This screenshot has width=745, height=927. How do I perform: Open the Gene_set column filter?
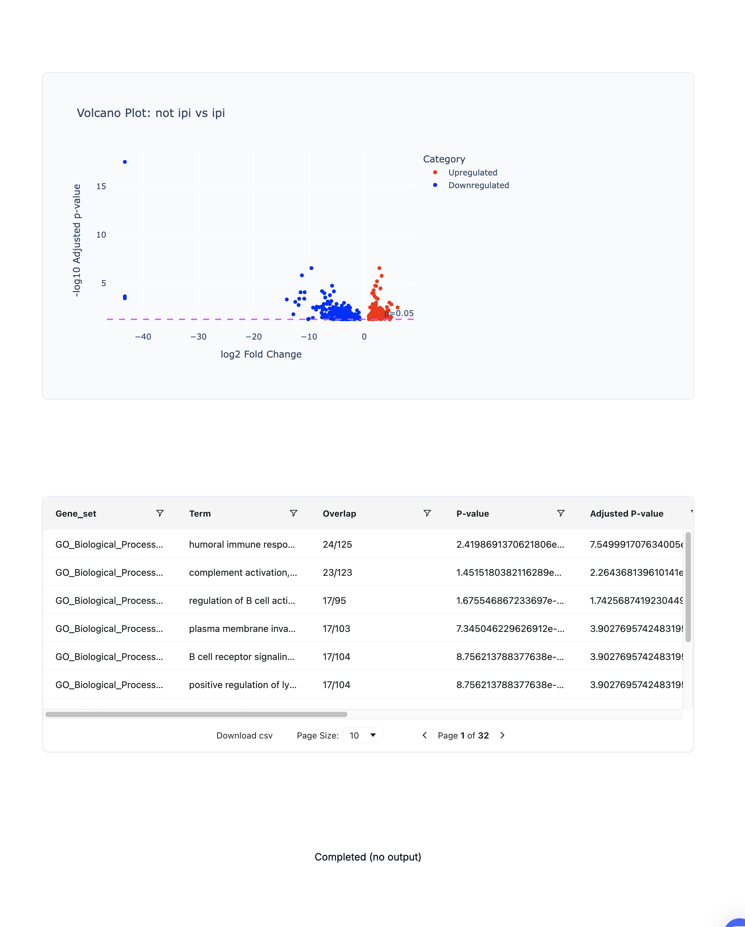(159, 513)
